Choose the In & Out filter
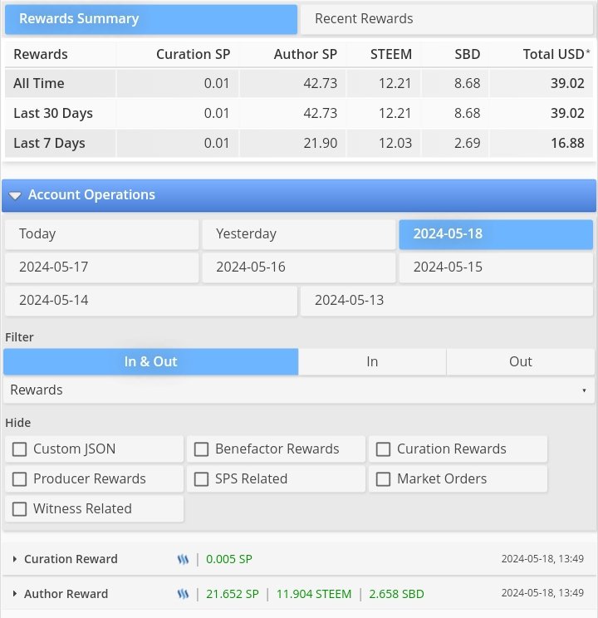598x618 pixels. (150, 361)
